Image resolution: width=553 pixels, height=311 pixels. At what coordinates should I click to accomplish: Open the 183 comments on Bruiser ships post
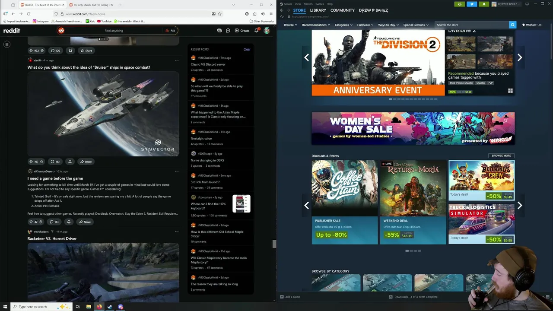[55, 162]
